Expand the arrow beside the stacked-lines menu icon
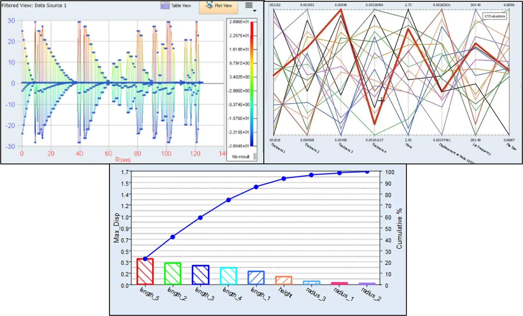523x316 pixels. coord(254,10)
